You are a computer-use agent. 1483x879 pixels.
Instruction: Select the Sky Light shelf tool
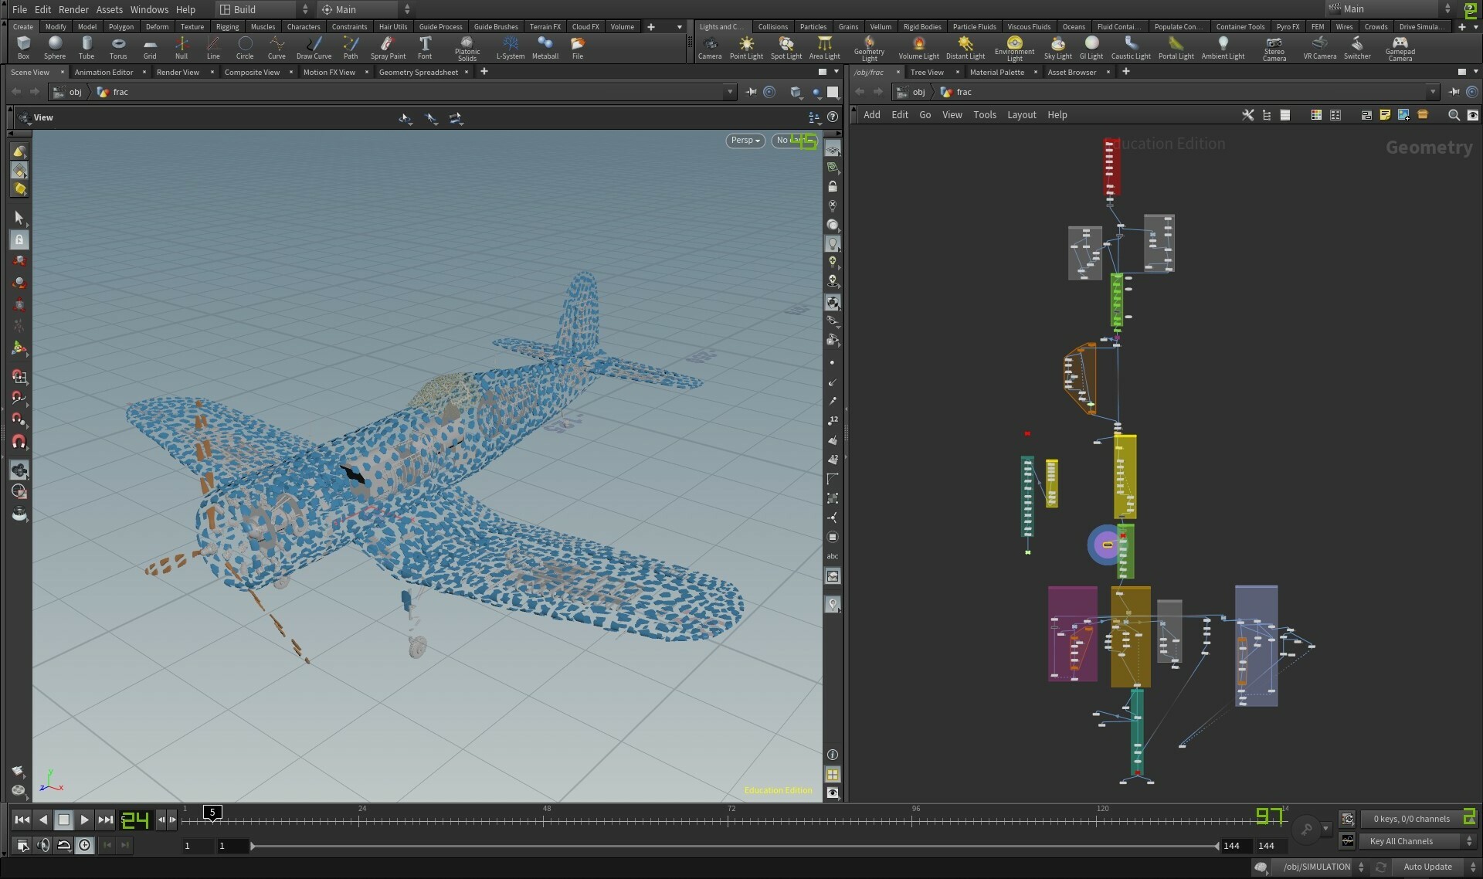coord(1057,47)
